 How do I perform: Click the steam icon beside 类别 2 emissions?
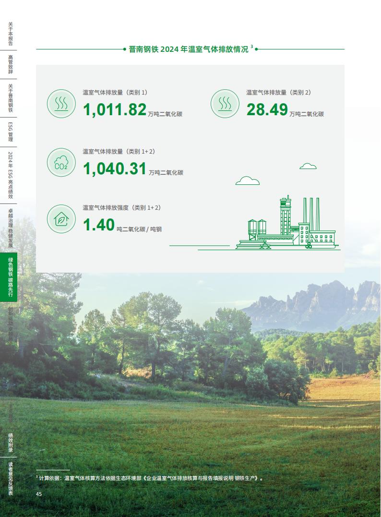tap(225, 104)
